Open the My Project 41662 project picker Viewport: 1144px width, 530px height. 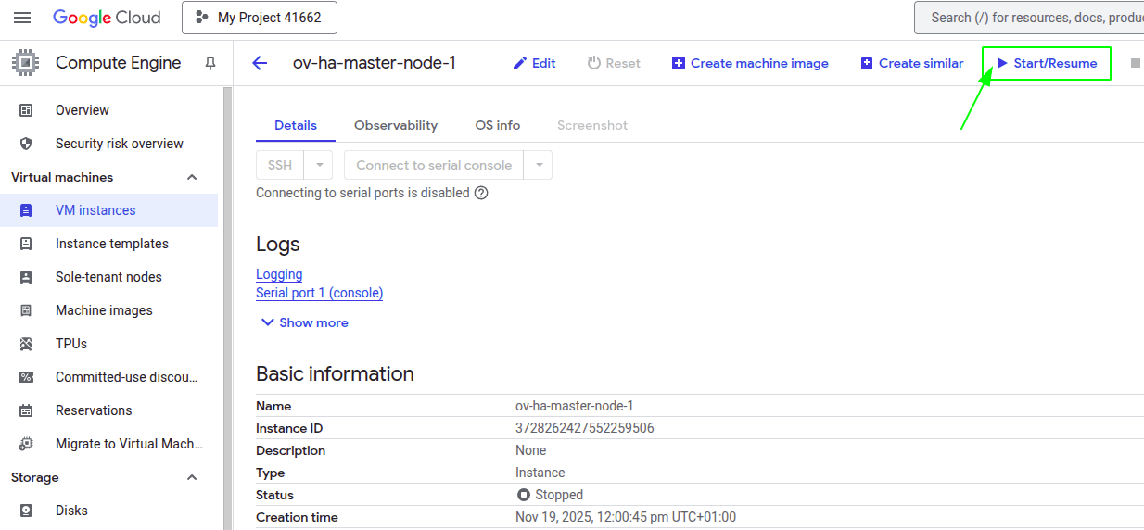click(x=260, y=18)
